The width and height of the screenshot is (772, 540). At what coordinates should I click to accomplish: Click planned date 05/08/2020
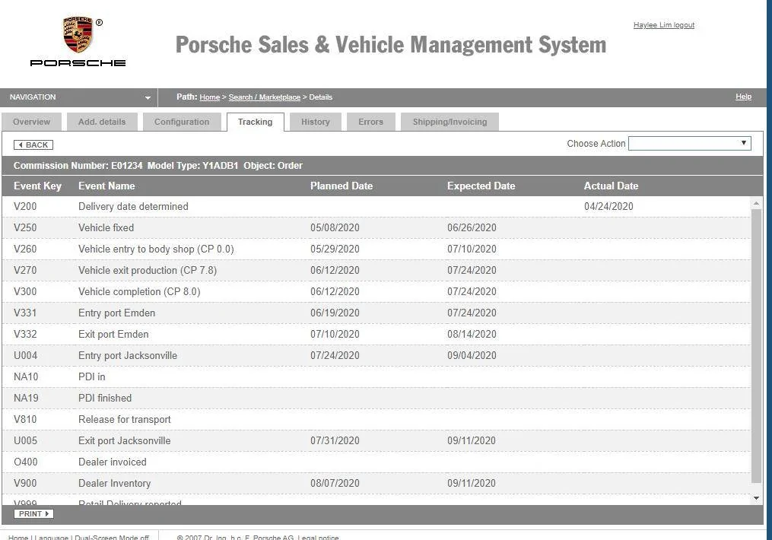335,228
